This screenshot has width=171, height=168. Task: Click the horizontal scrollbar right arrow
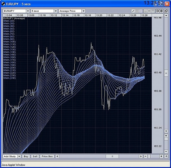click(x=141, y=156)
